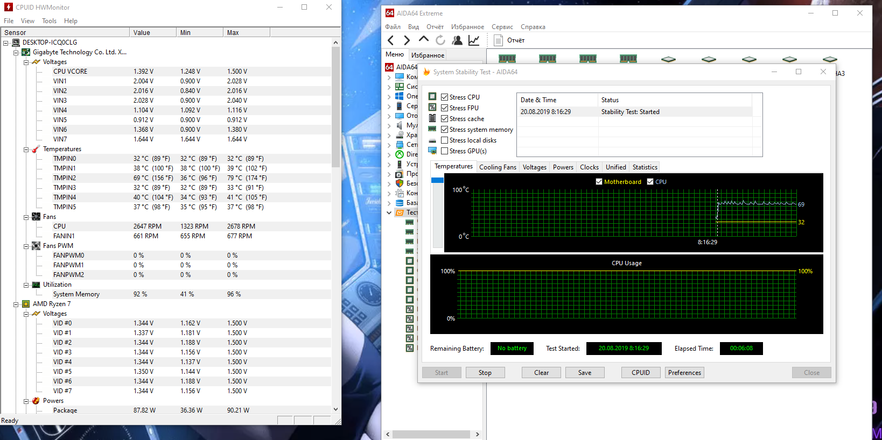Click the AIDA64 refresh icon

(440, 40)
